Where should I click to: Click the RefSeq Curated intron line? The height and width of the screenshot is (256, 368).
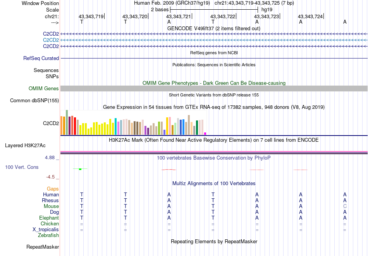point(214,58)
